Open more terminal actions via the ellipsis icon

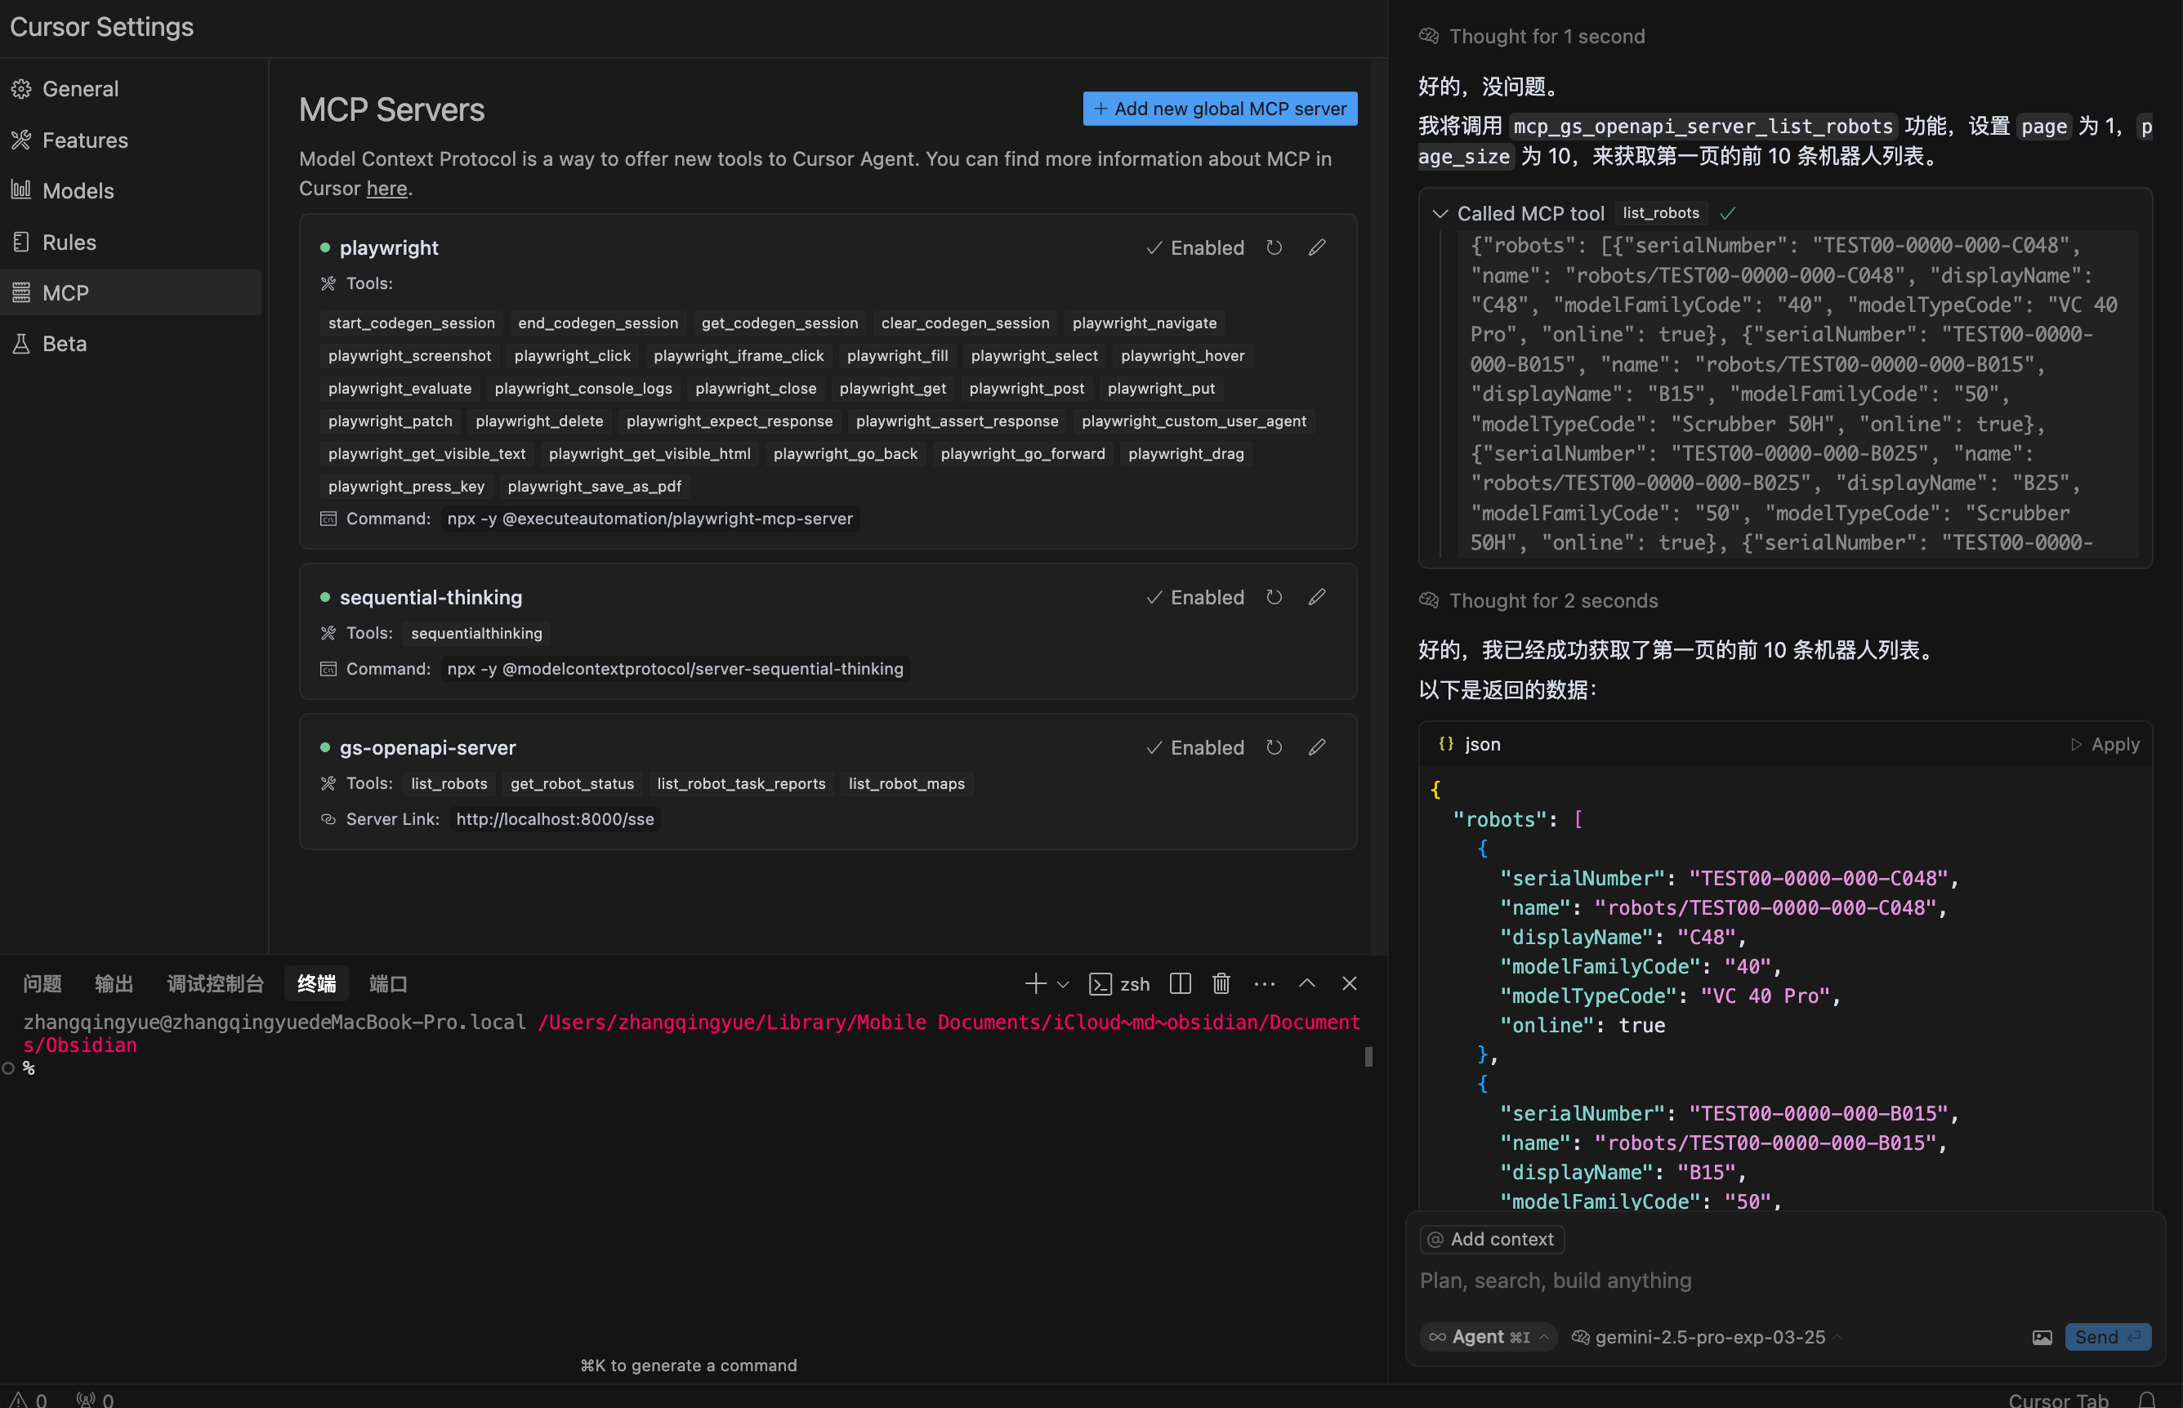click(1264, 984)
